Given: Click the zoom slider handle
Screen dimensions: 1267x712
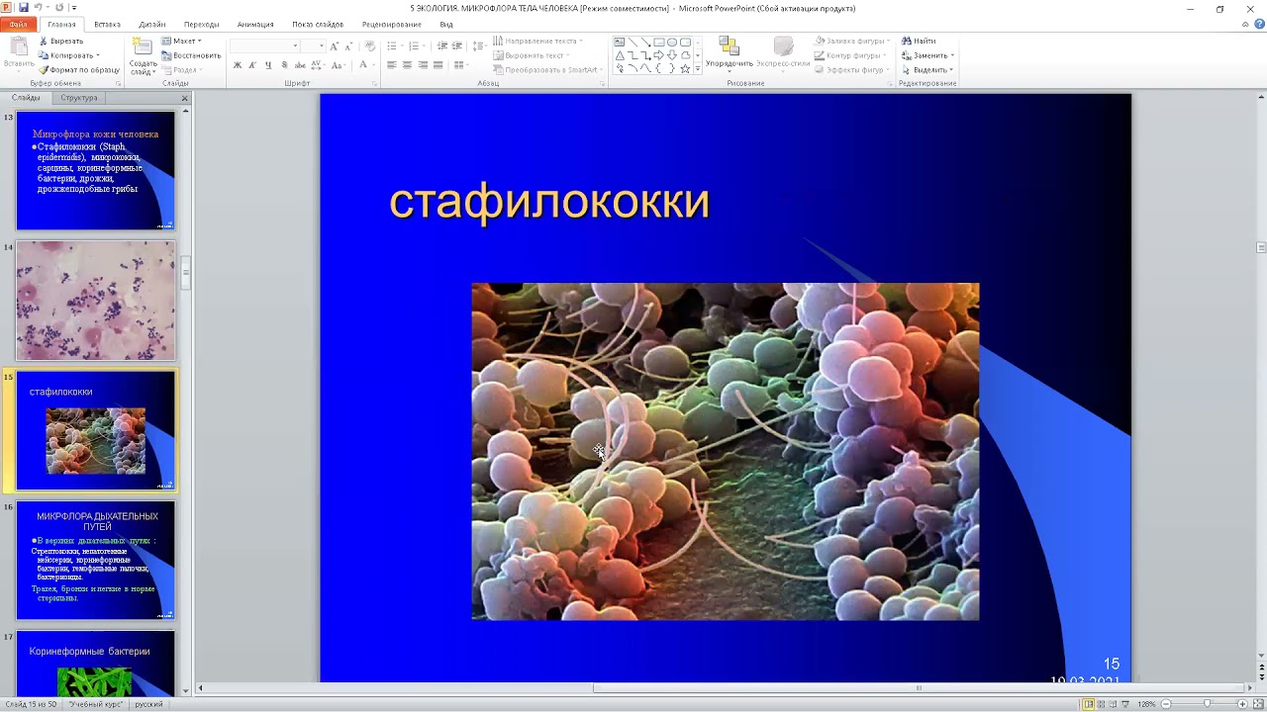Looking at the screenshot, I should (x=1207, y=704).
